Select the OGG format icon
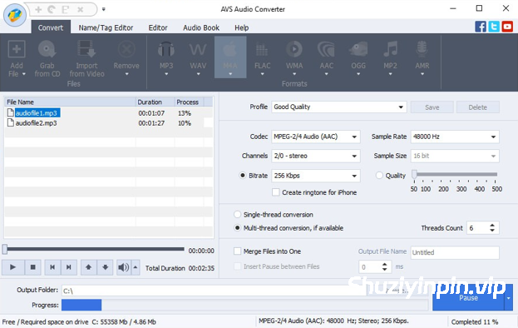This screenshot has height=328, width=518. [x=358, y=50]
